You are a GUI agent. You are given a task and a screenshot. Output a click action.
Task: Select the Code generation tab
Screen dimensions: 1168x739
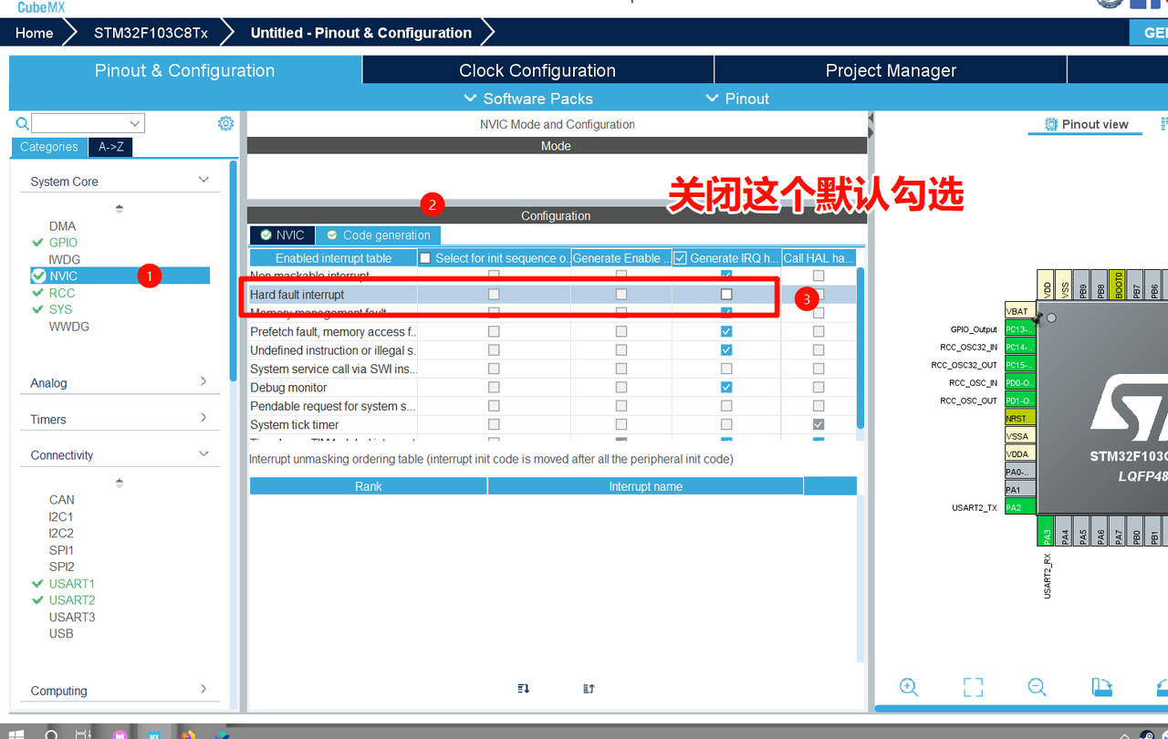point(378,235)
